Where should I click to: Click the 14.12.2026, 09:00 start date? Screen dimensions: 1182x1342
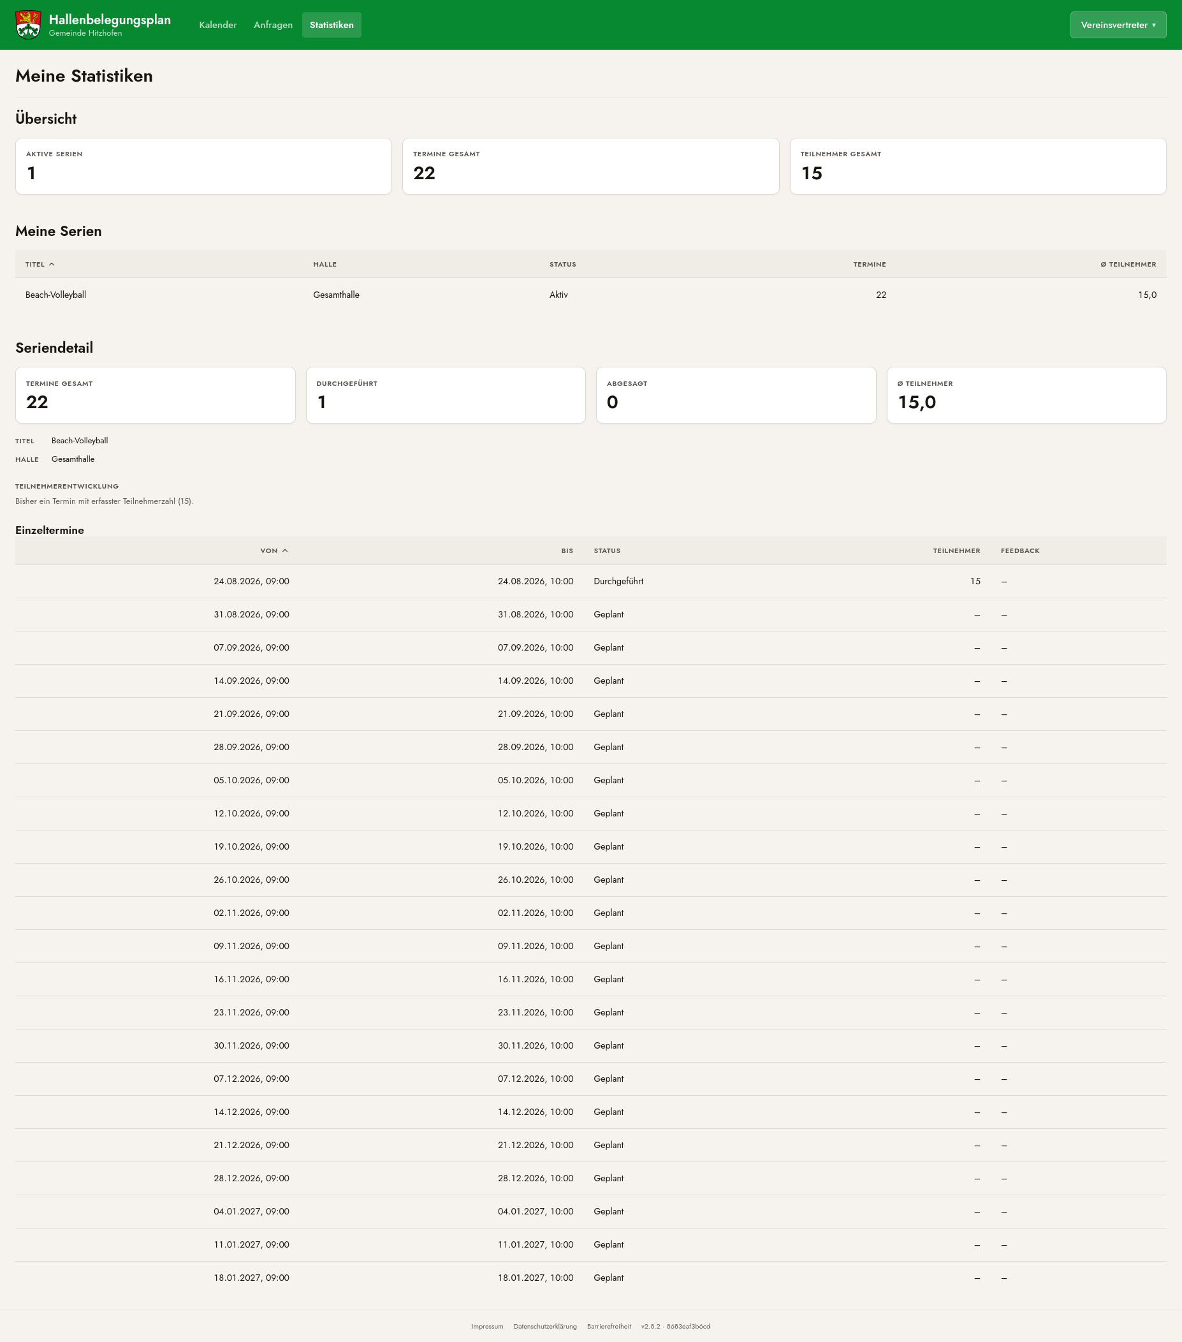(x=251, y=1112)
